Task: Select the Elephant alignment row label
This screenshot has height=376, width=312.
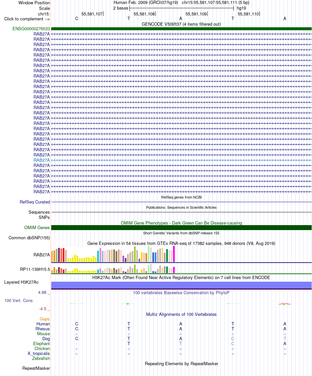Action: (x=41, y=344)
